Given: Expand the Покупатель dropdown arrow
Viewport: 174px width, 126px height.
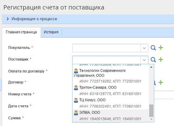Looking at the screenshot, I should [x=144, y=48].
